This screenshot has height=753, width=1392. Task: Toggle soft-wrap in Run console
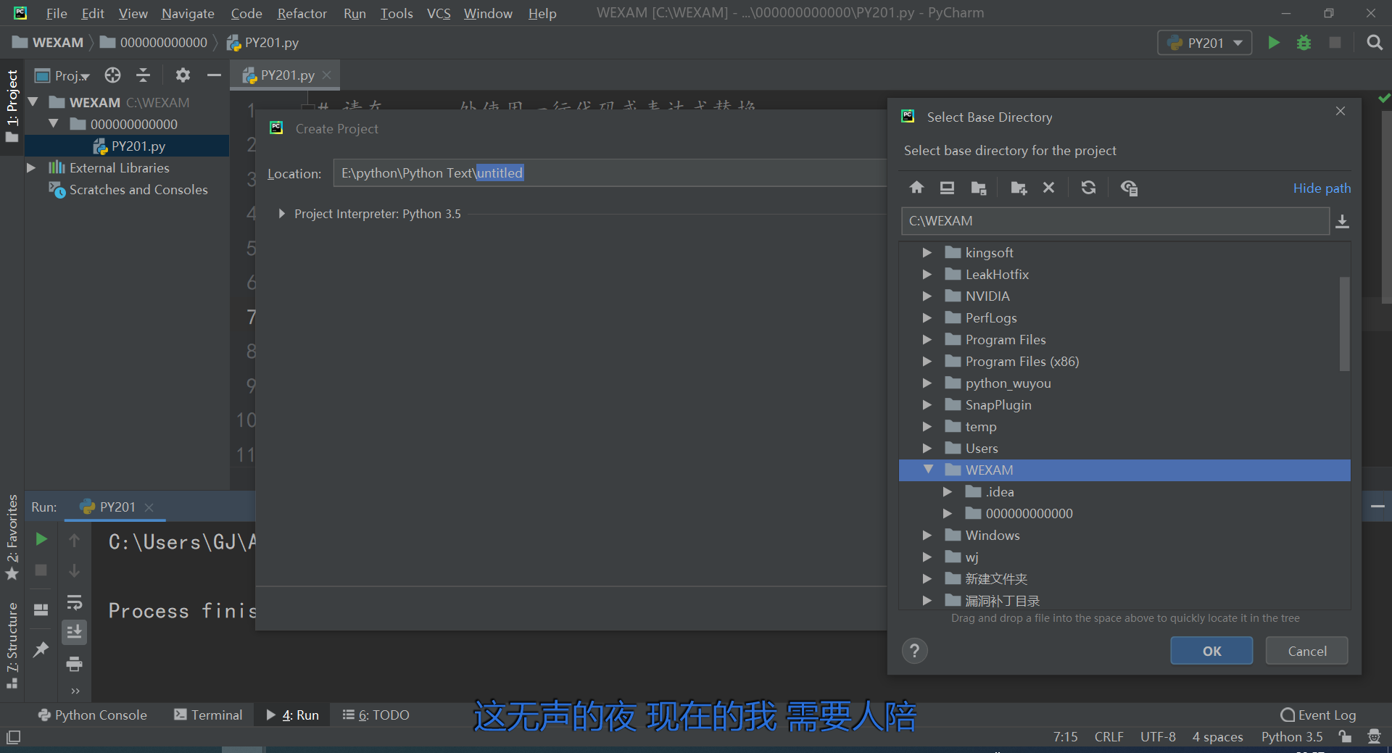tap(74, 602)
